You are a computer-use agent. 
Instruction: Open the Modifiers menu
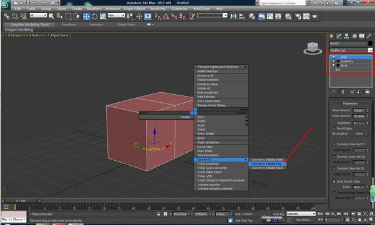click(94, 9)
